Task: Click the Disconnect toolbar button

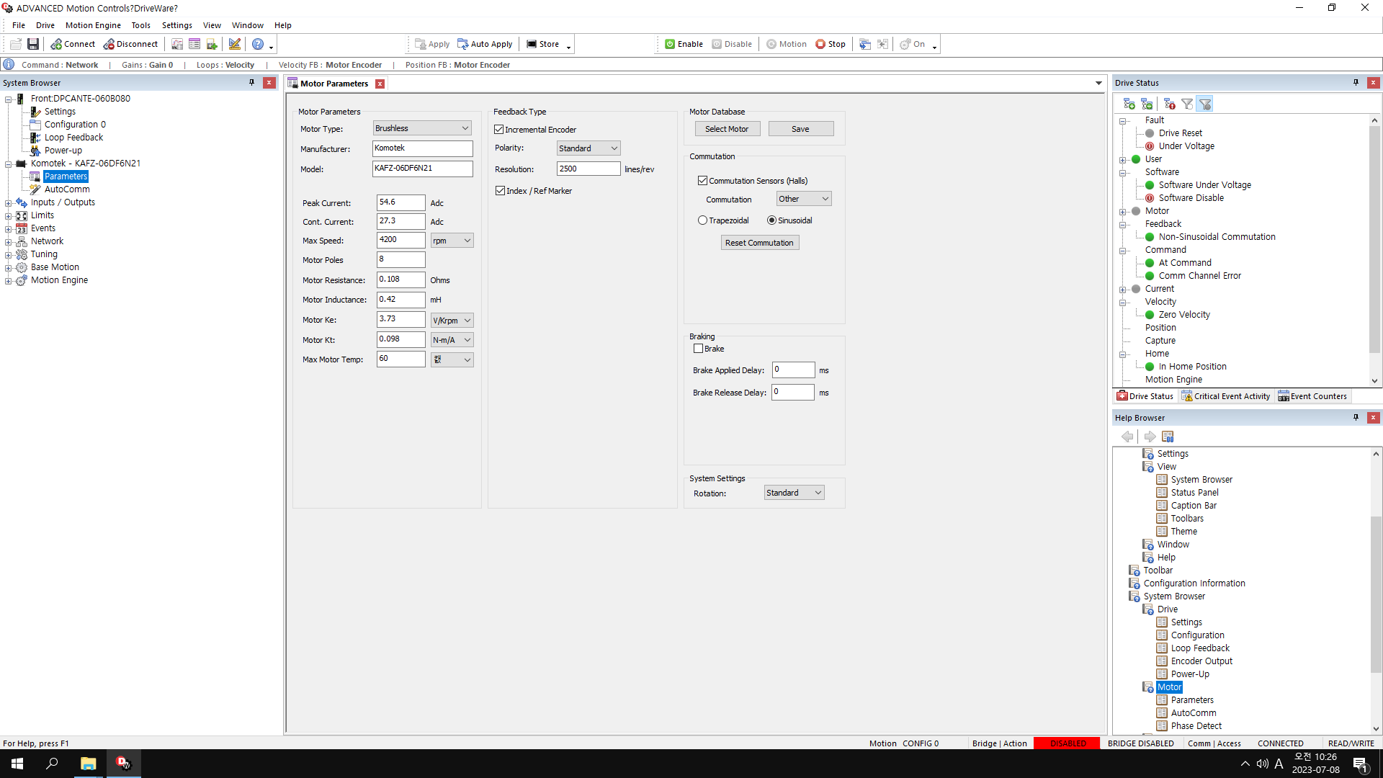Action: [130, 44]
